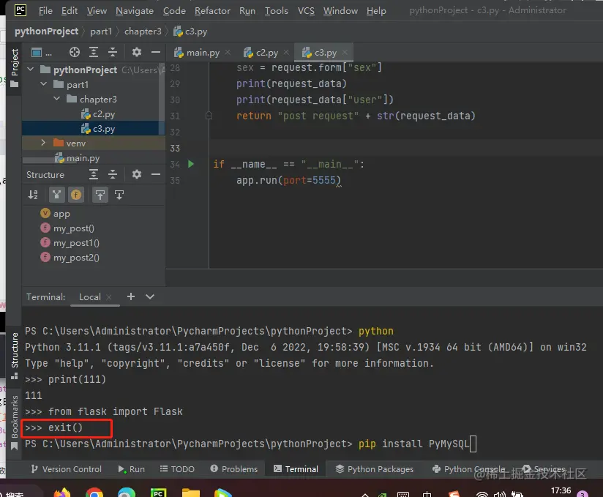
Task: Add a new terminal session
Action: [131, 296]
